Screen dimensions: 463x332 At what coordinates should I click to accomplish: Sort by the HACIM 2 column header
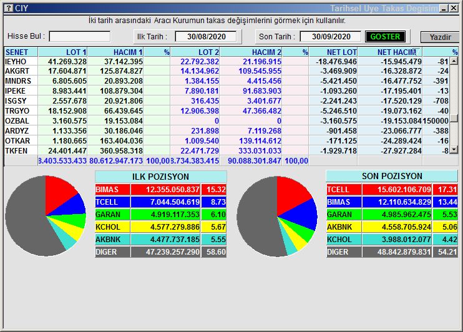click(251, 52)
